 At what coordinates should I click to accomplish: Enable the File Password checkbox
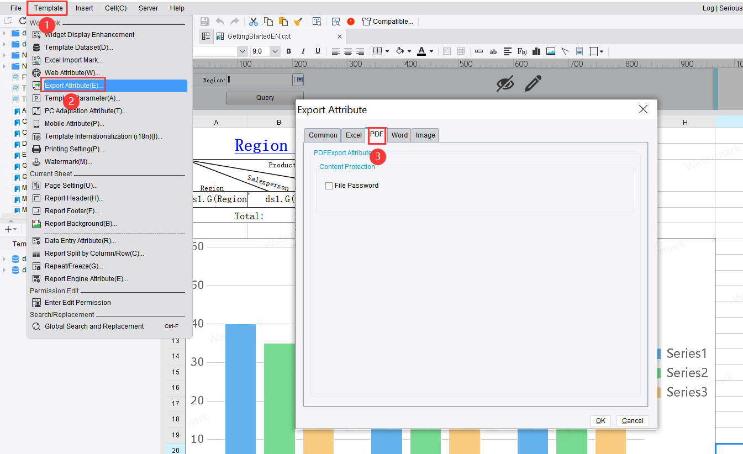point(329,186)
